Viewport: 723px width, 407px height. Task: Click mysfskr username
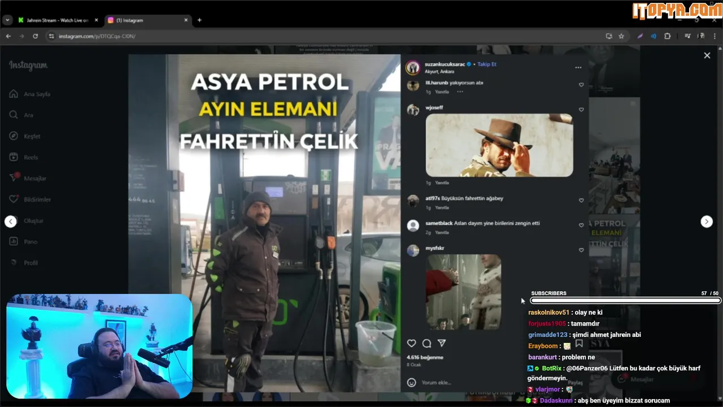click(x=435, y=248)
